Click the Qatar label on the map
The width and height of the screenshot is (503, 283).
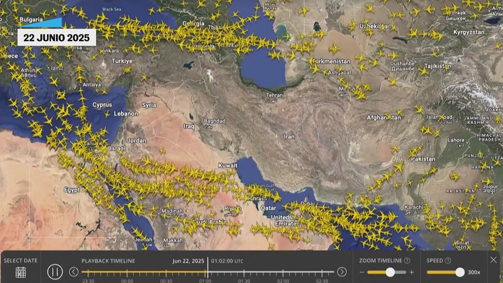268,208
